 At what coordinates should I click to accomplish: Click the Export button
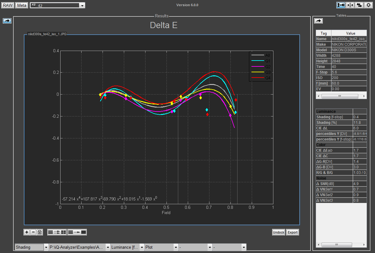click(x=293, y=232)
